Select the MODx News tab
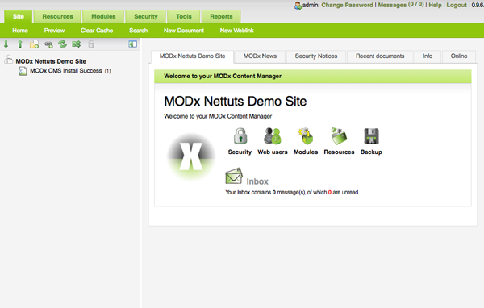This screenshot has height=308, width=484. (260, 56)
